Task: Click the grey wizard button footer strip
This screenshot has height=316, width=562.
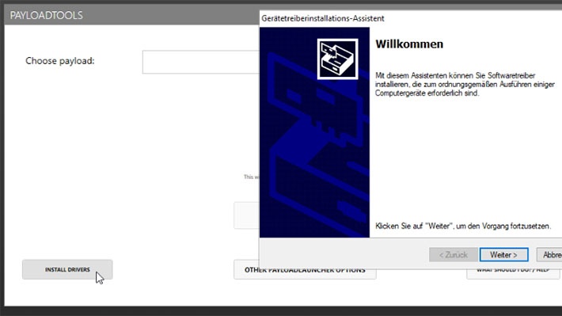Action: (411, 253)
